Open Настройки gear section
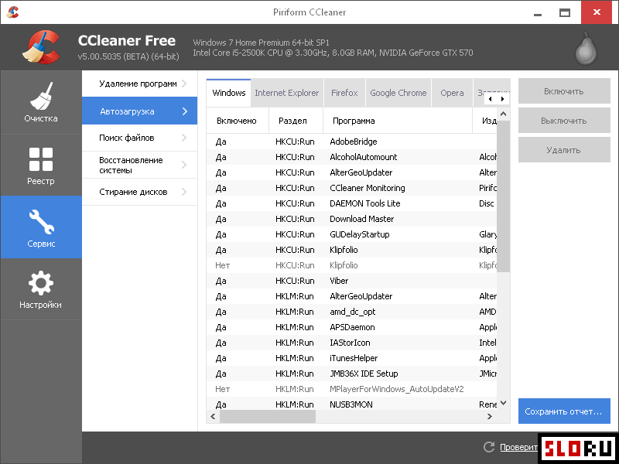 (41, 288)
